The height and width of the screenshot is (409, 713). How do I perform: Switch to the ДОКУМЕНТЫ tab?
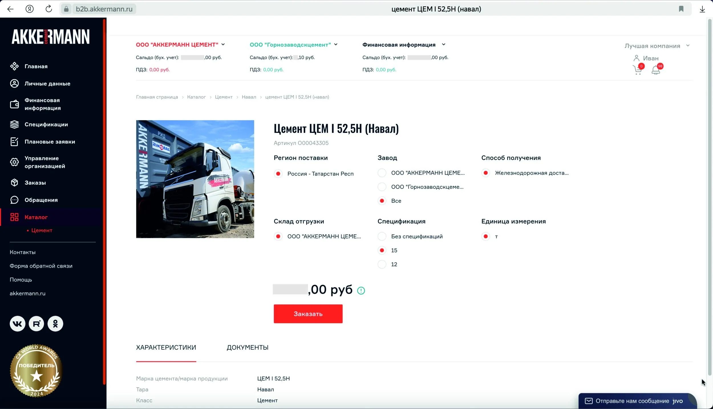tap(247, 347)
